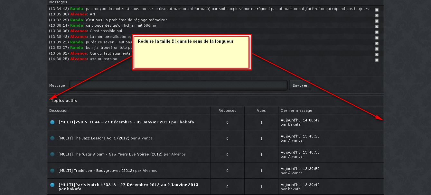Remove the 13:38:36 Alvanos message
The width and height of the screenshot is (431, 195).
tap(377, 32)
